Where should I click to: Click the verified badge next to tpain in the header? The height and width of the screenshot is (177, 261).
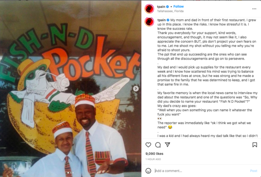click(168, 7)
